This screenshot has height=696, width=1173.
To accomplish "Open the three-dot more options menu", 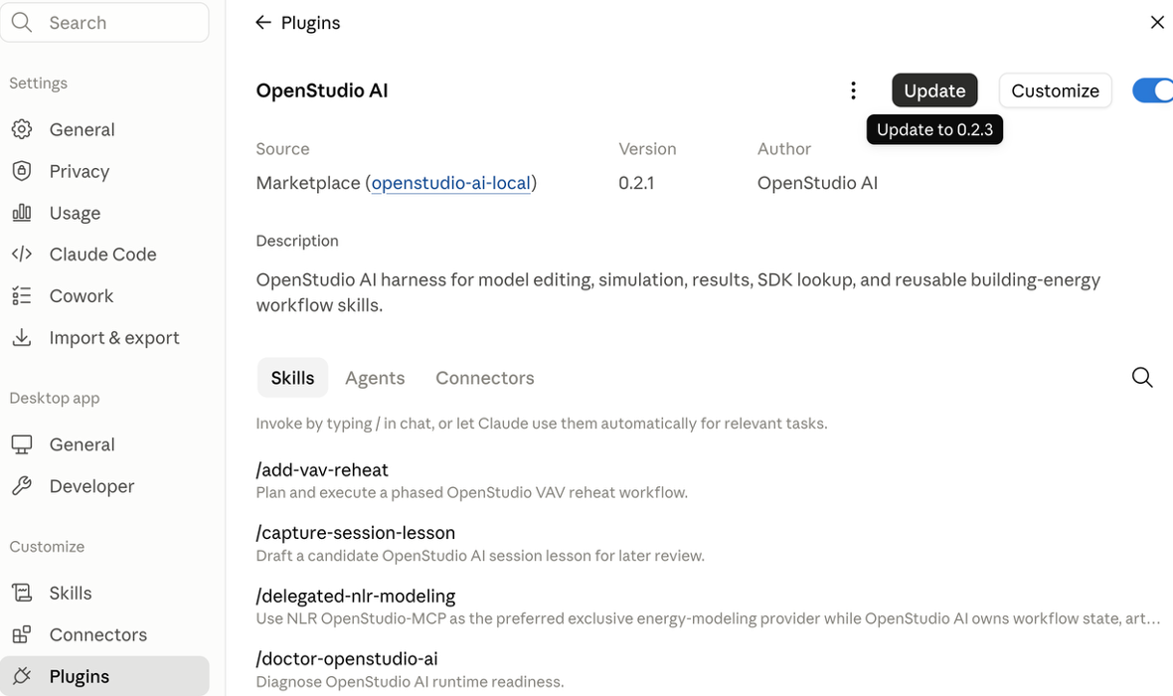I will [x=853, y=90].
